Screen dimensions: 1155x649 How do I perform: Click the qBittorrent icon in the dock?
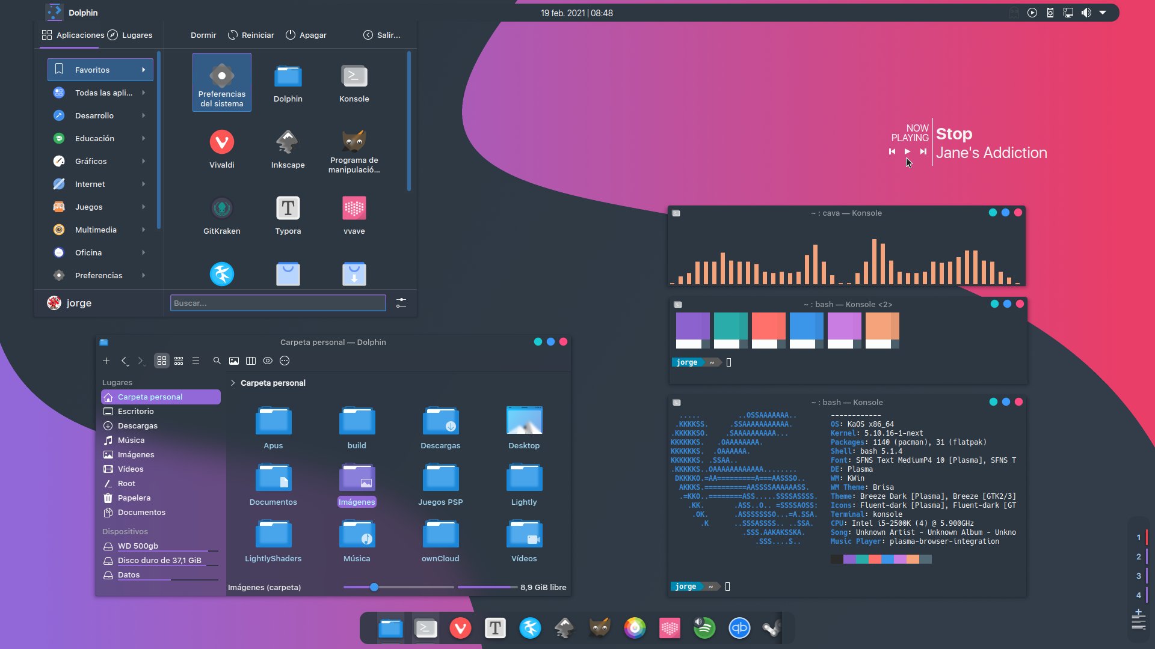(x=739, y=628)
